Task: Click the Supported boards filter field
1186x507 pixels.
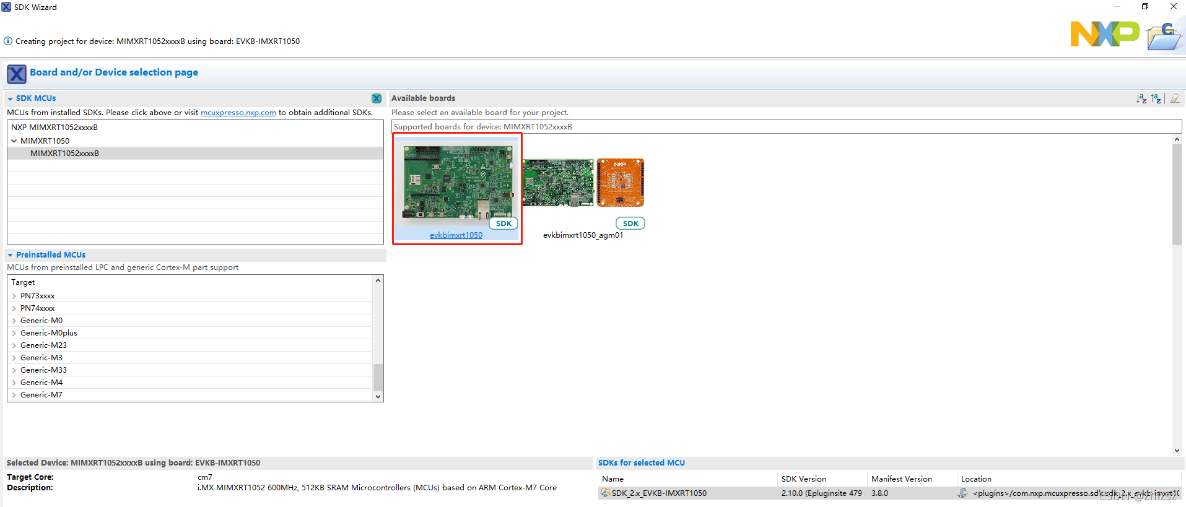Action: pos(787,127)
